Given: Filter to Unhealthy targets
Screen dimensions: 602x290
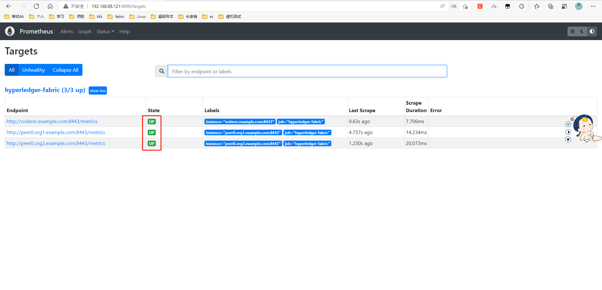Looking at the screenshot, I should pyautogui.click(x=34, y=70).
